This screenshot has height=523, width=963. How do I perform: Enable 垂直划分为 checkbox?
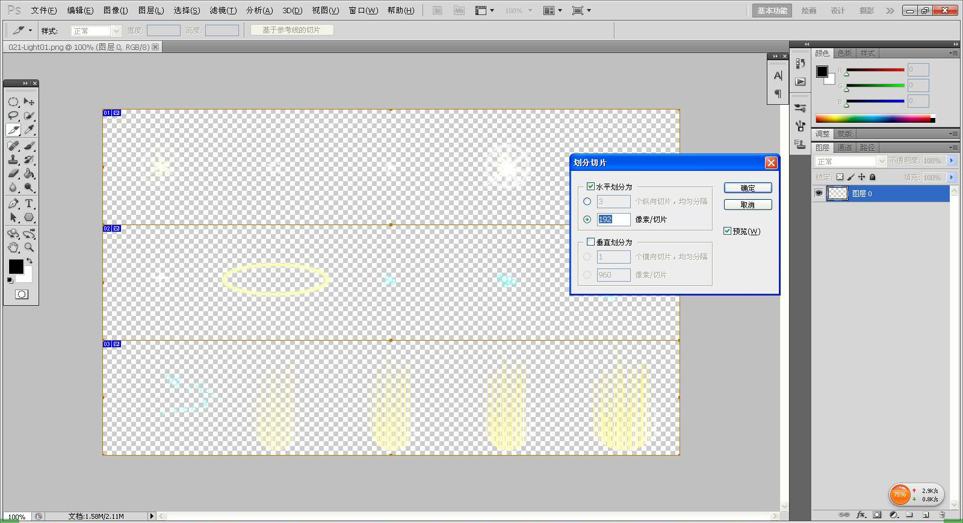[590, 242]
